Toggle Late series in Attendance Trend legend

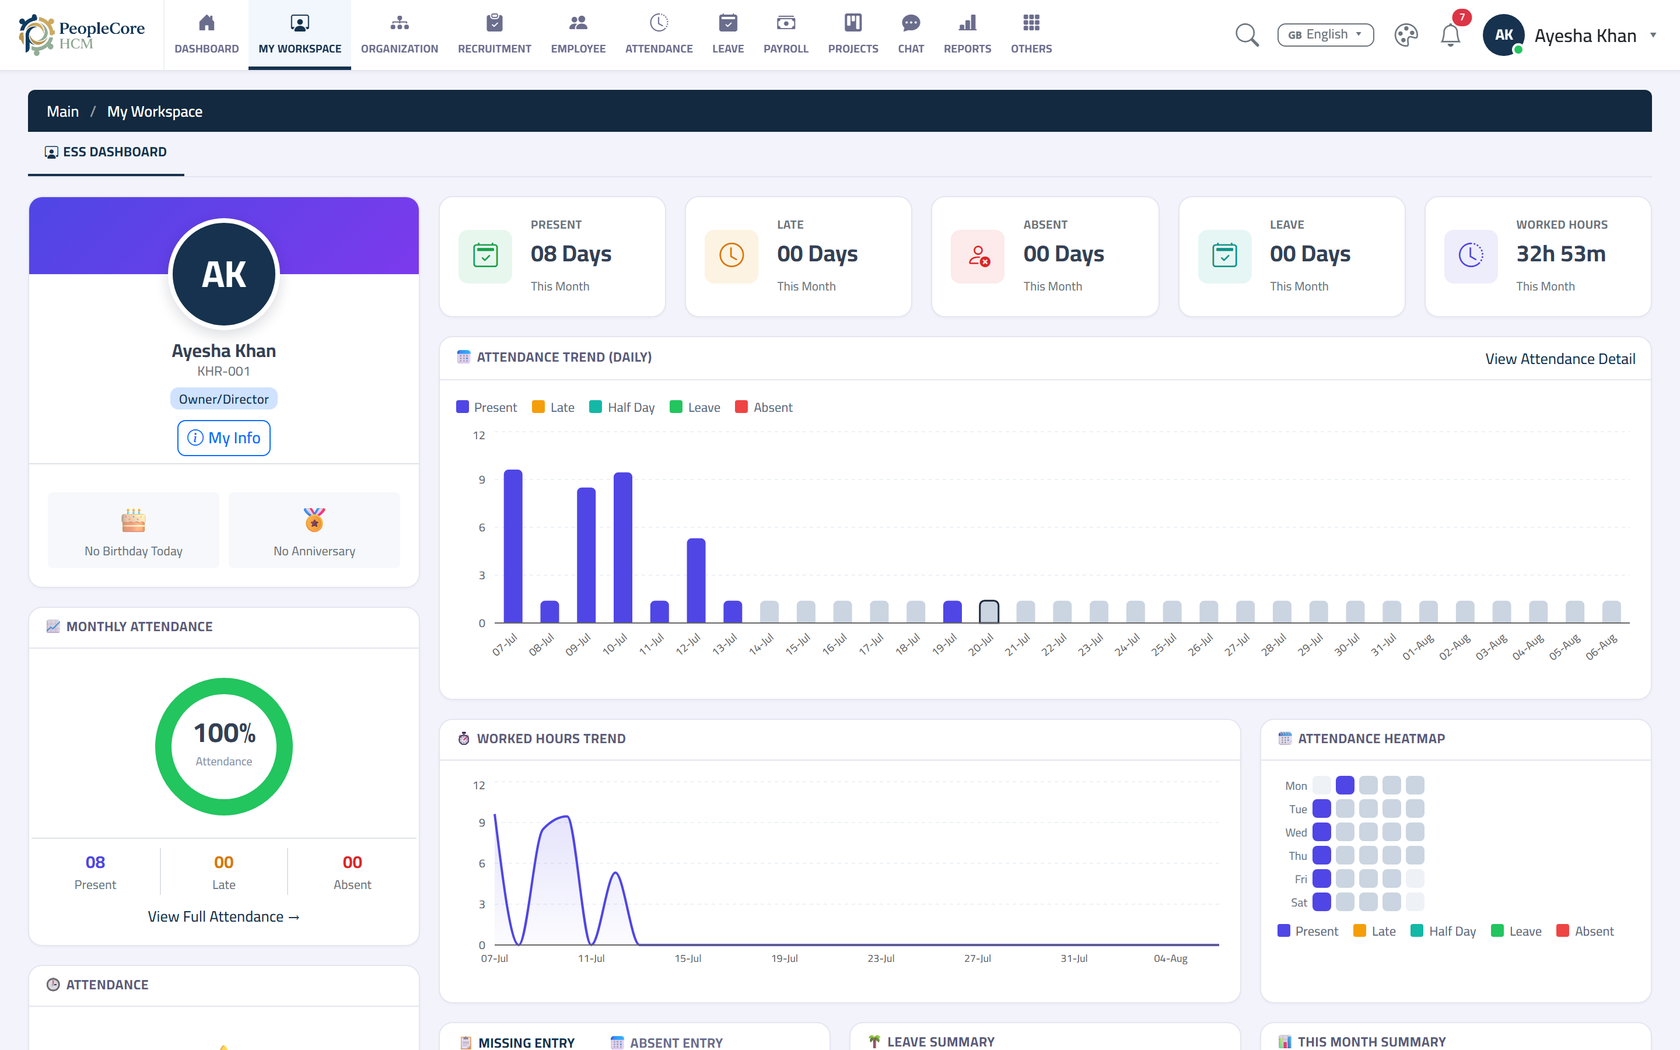tap(552, 408)
